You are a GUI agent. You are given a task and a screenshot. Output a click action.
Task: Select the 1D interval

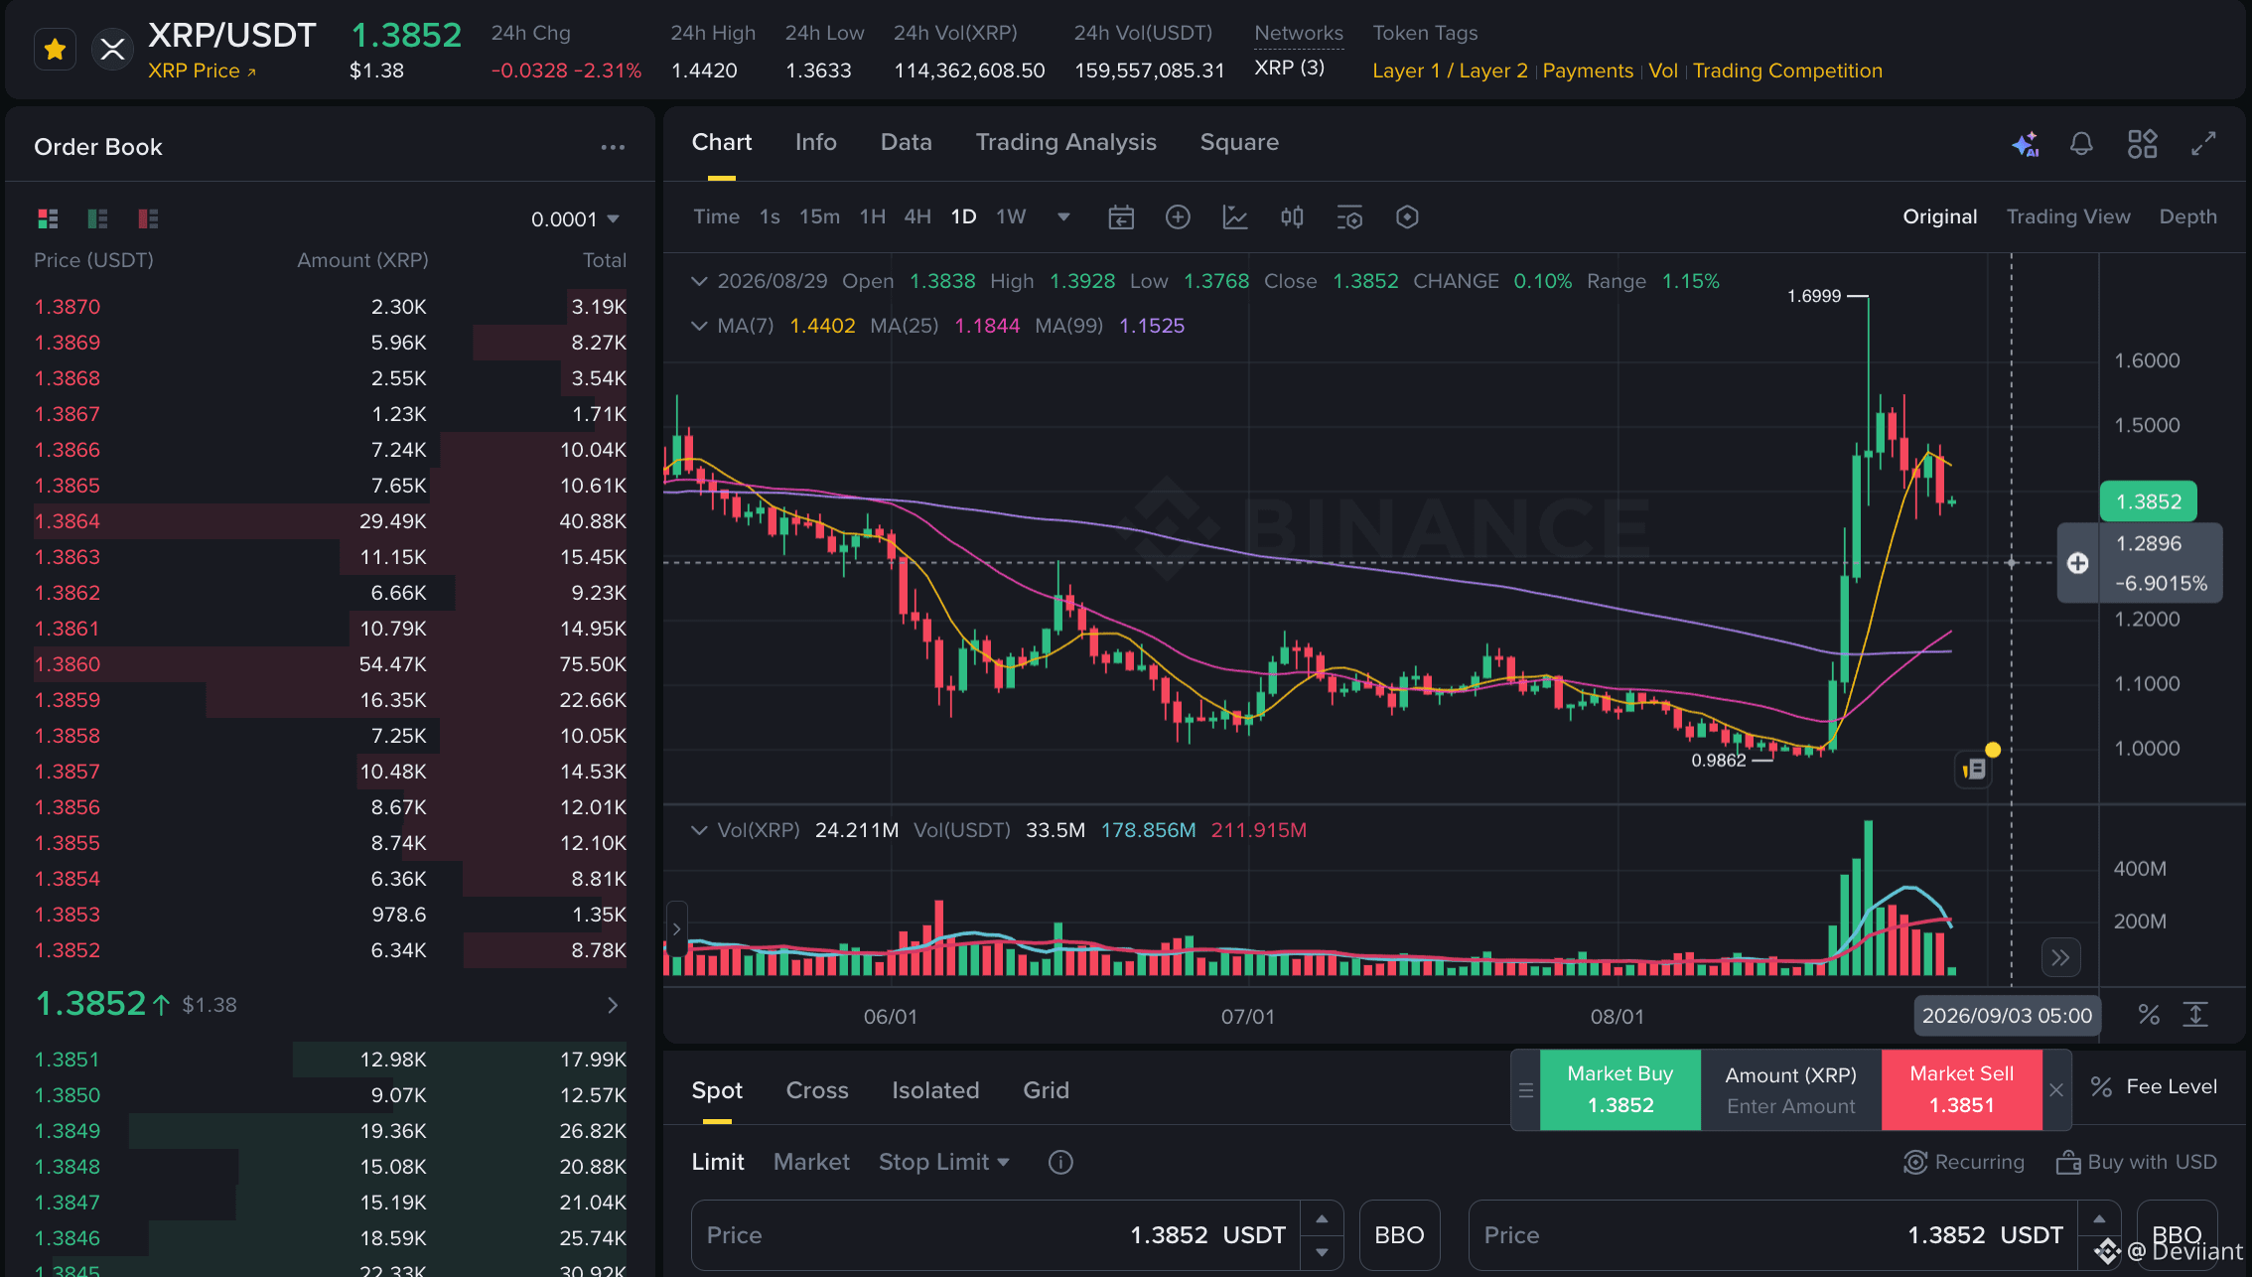click(963, 216)
